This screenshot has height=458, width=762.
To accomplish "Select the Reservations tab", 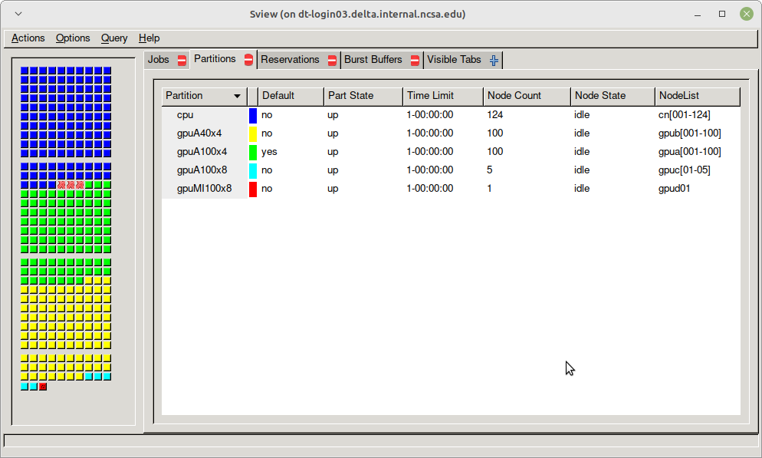I will click(291, 59).
